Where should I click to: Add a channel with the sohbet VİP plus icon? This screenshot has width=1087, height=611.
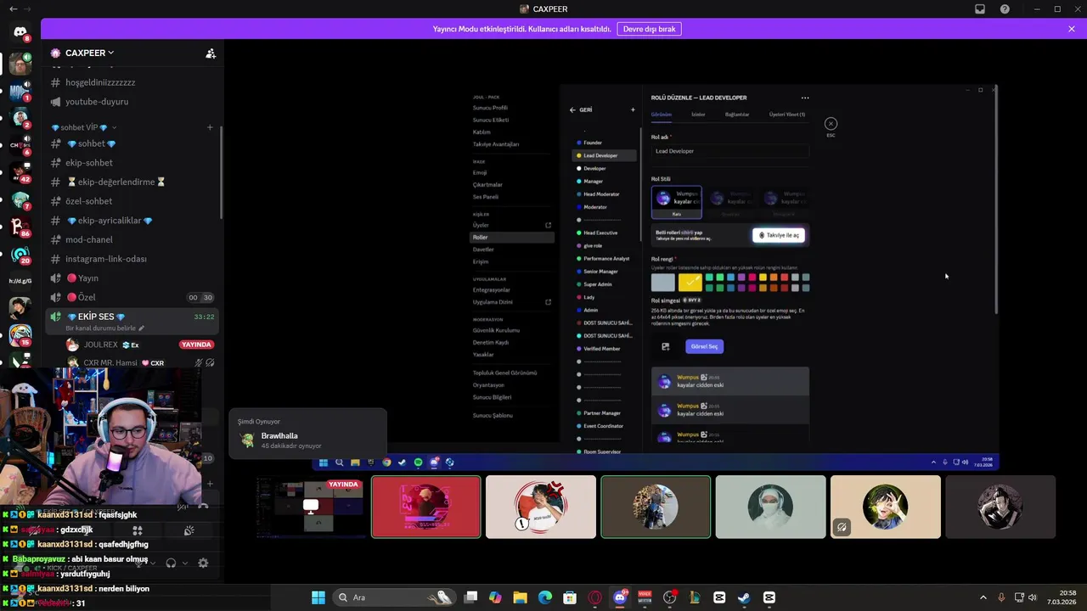(x=210, y=127)
